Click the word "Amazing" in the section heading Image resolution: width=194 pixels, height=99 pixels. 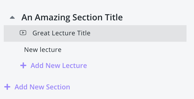tap(52, 18)
